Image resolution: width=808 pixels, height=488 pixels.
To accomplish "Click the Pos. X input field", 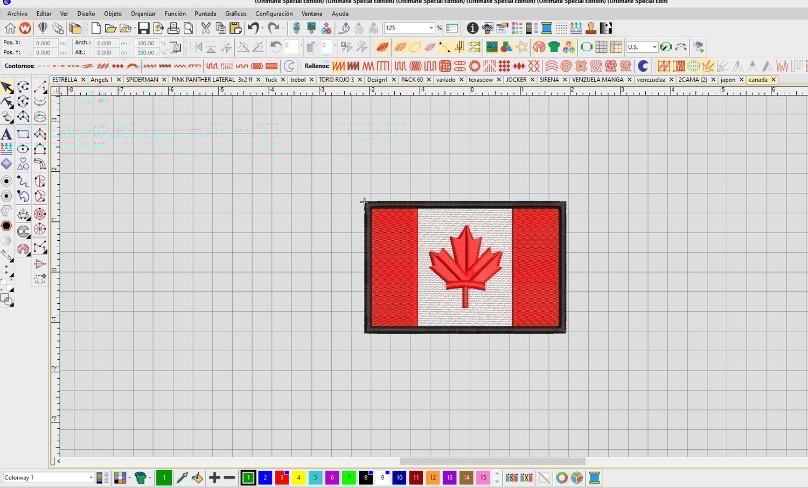I will (45, 43).
